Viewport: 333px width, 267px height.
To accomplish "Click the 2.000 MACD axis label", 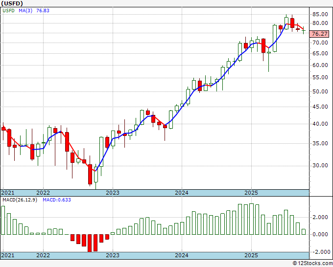I will point(321,217).
